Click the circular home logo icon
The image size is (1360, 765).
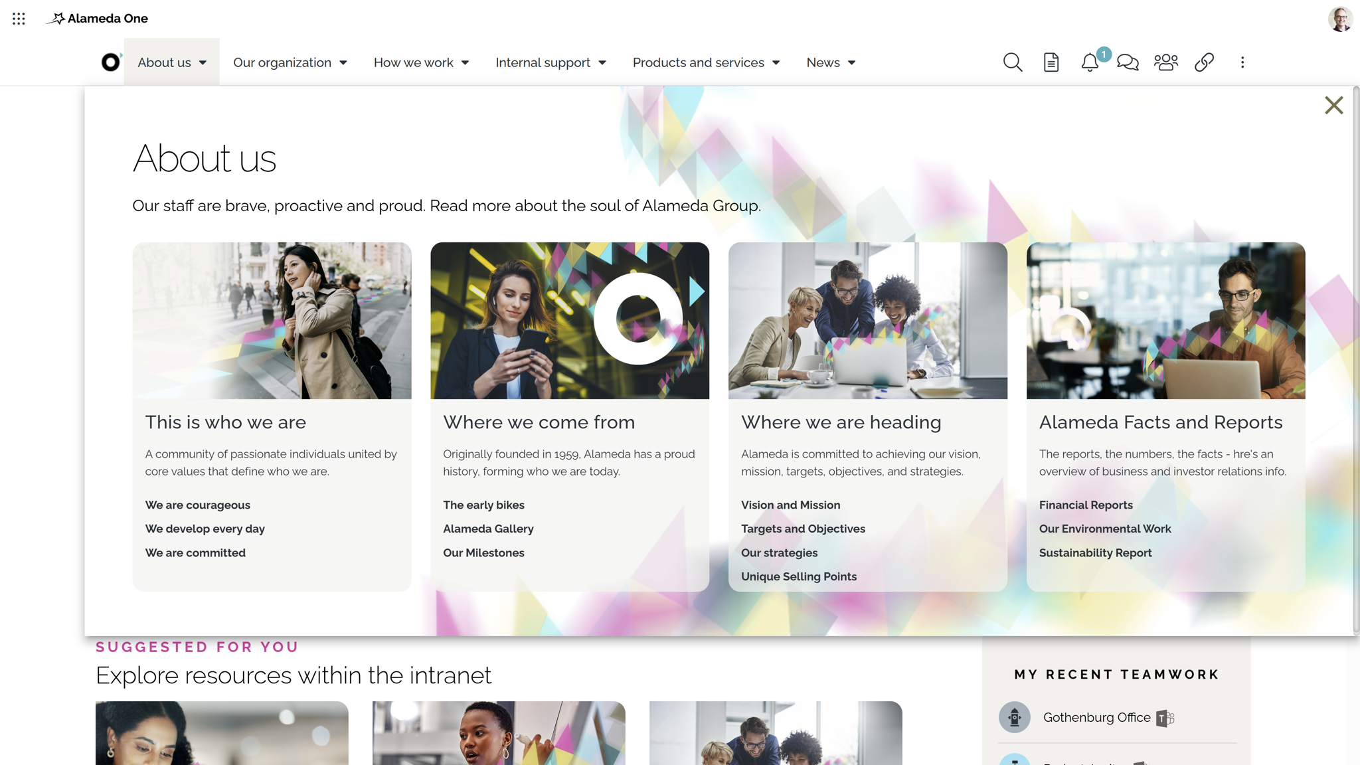(111, 62)
